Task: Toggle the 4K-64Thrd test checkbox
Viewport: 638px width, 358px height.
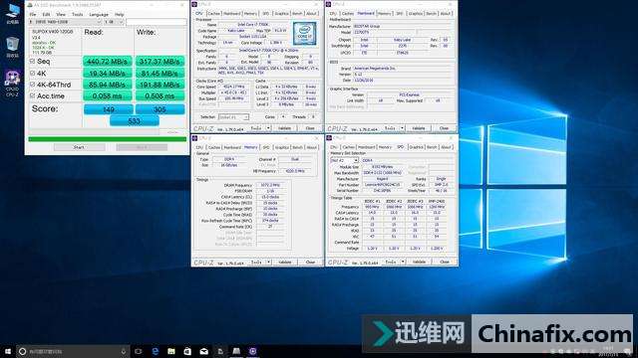Action: [x=33, y=85]
